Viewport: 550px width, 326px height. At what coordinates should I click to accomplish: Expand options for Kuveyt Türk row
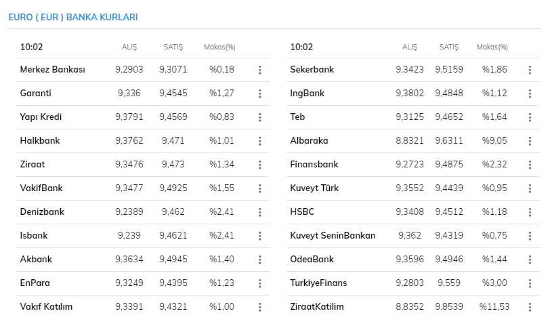pos(530,188)
